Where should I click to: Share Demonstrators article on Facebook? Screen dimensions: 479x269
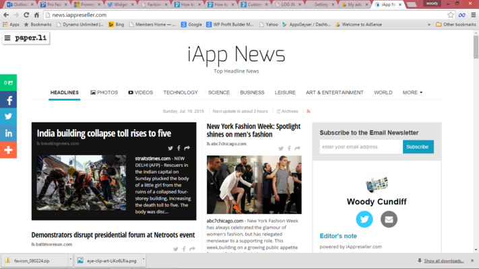point(184,249)
